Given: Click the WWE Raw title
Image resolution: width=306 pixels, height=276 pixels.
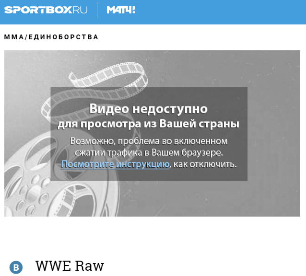Looking at the screenshot, I should (x=70, y=265).
